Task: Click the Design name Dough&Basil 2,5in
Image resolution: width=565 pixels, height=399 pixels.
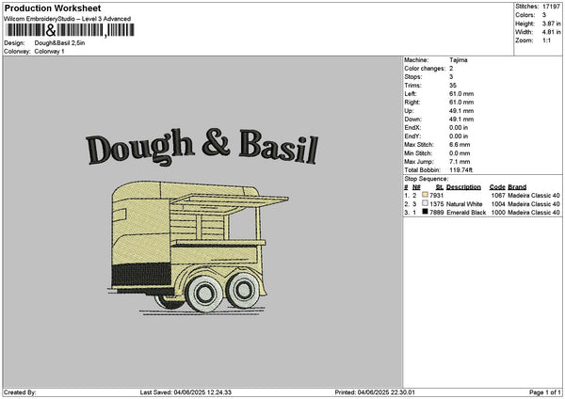Action: click(x=64, y=43)
